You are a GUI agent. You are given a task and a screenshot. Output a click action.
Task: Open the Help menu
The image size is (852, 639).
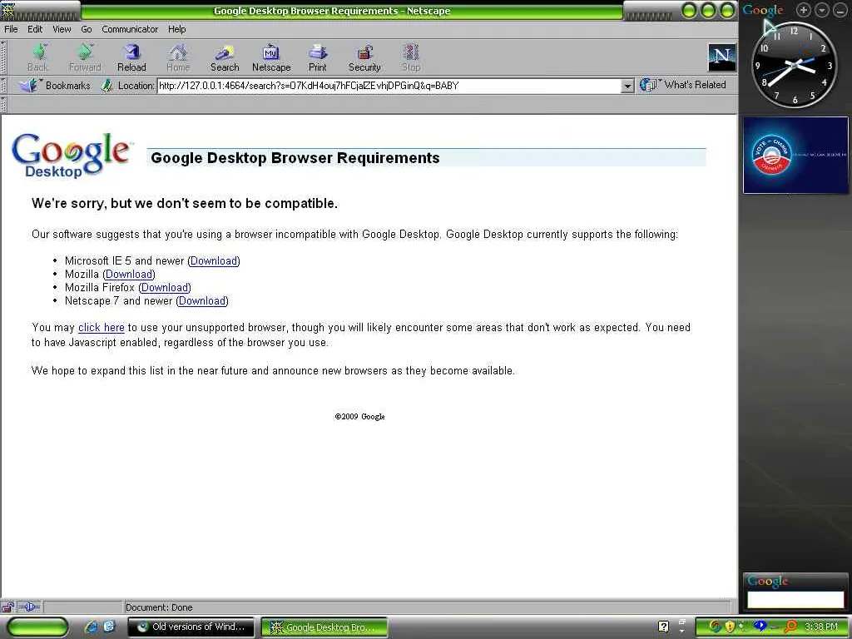tap(176, 29)
